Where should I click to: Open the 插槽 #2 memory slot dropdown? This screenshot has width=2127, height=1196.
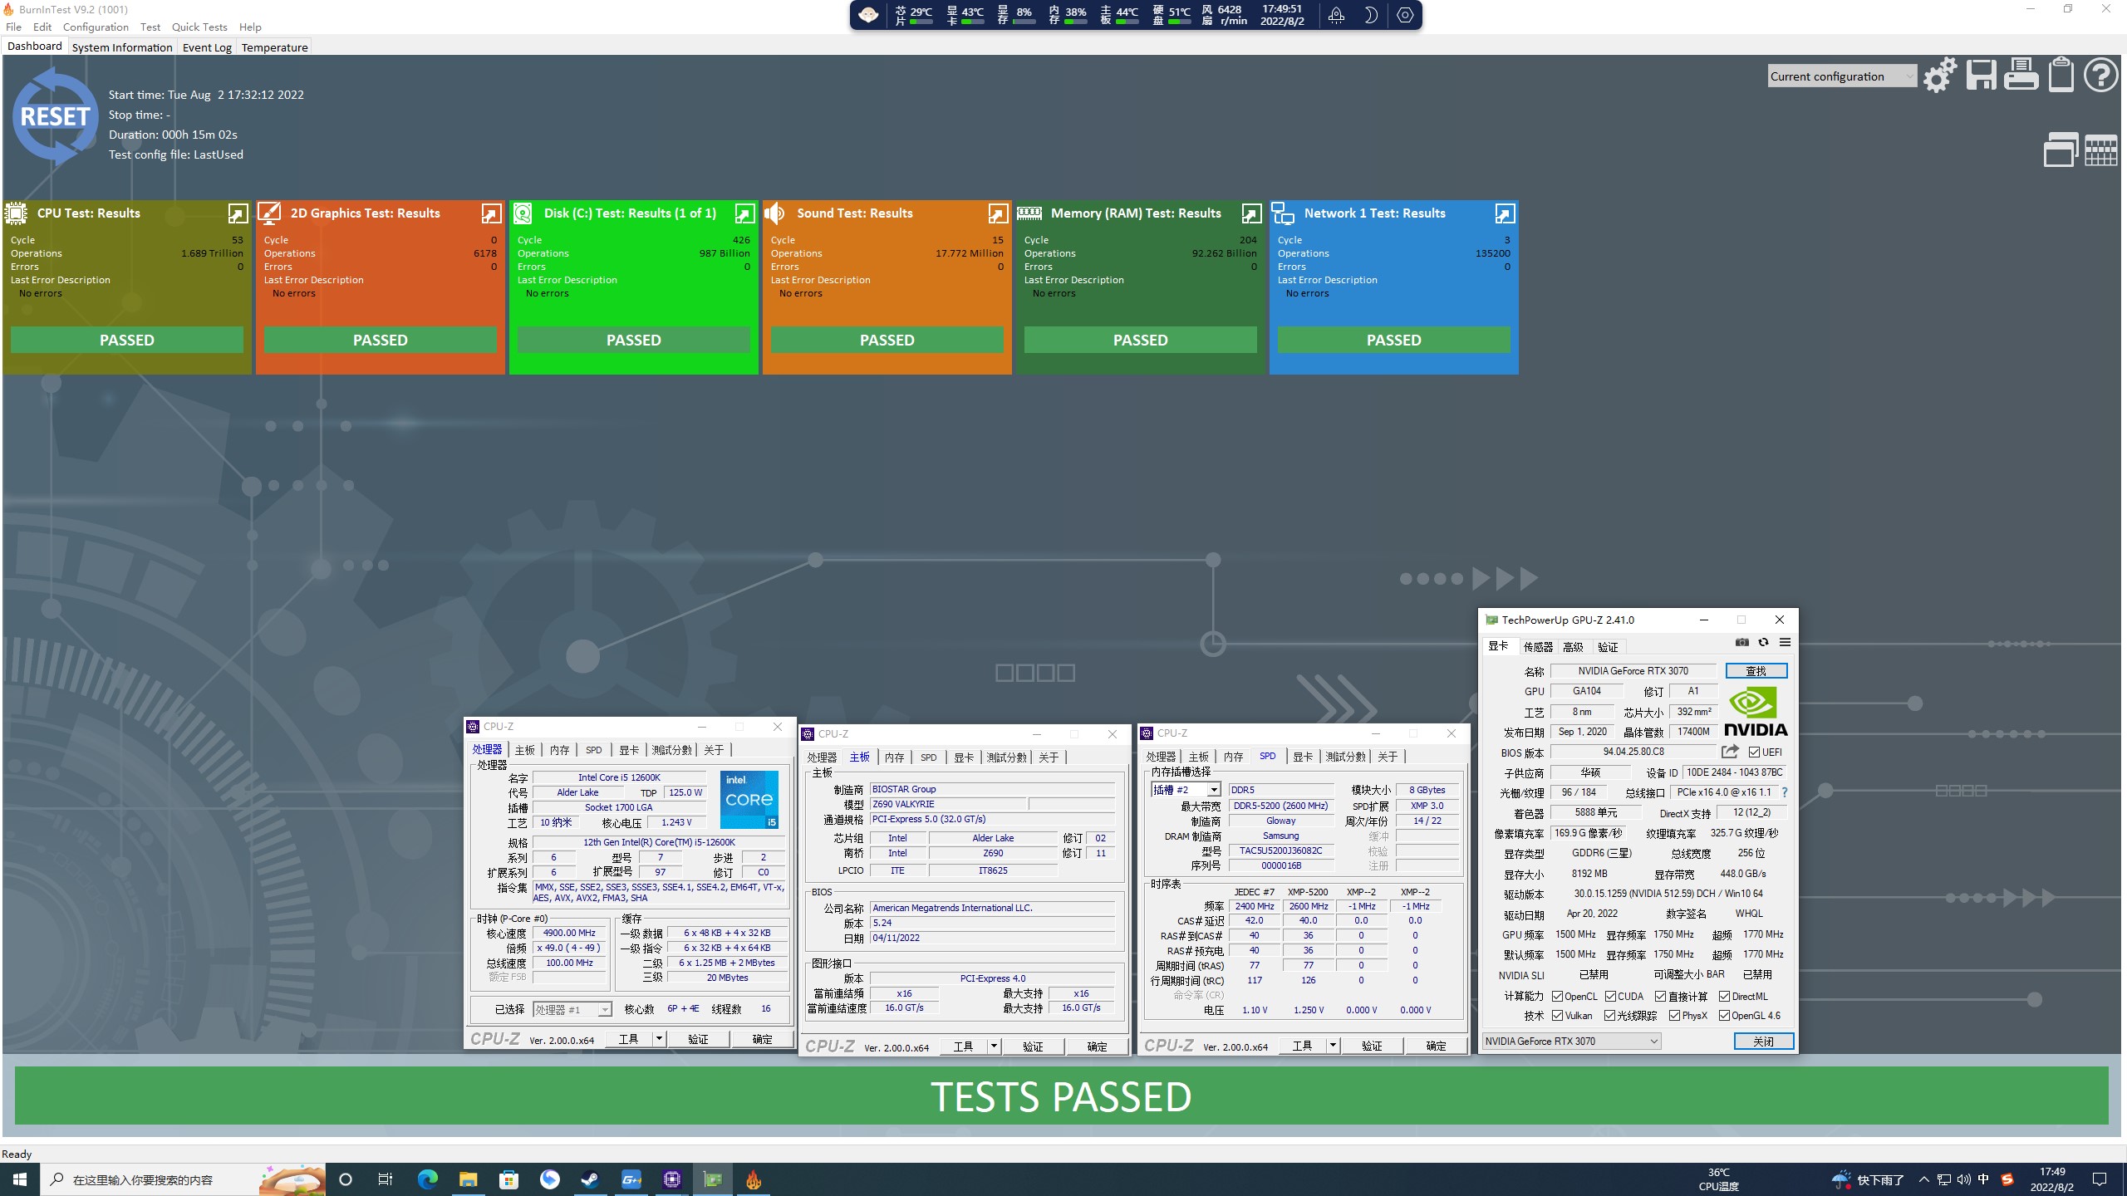click(x=1186, y=790)
